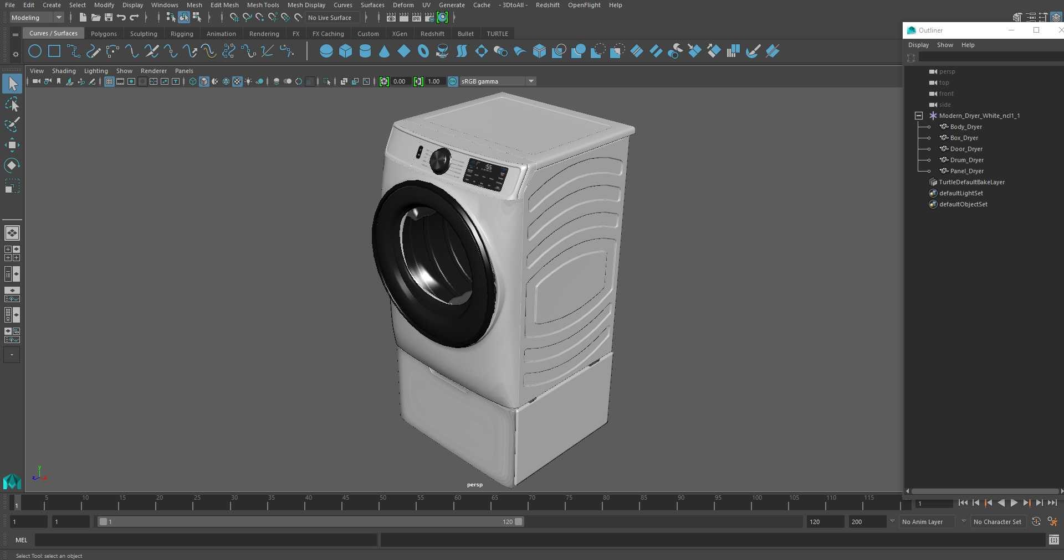
Task: Open animation preferences icon
Action: (x=1052, y=521)
